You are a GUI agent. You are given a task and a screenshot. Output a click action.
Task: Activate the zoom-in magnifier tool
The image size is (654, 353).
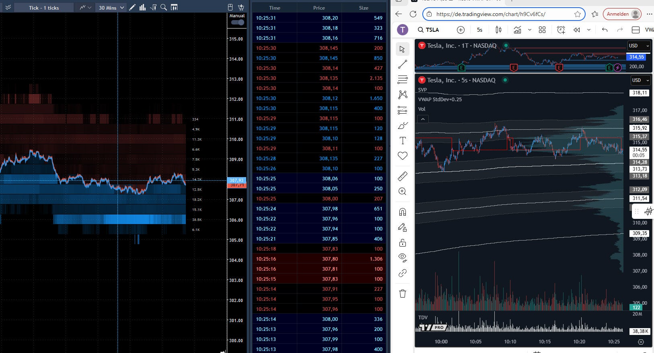pos(402,192)
